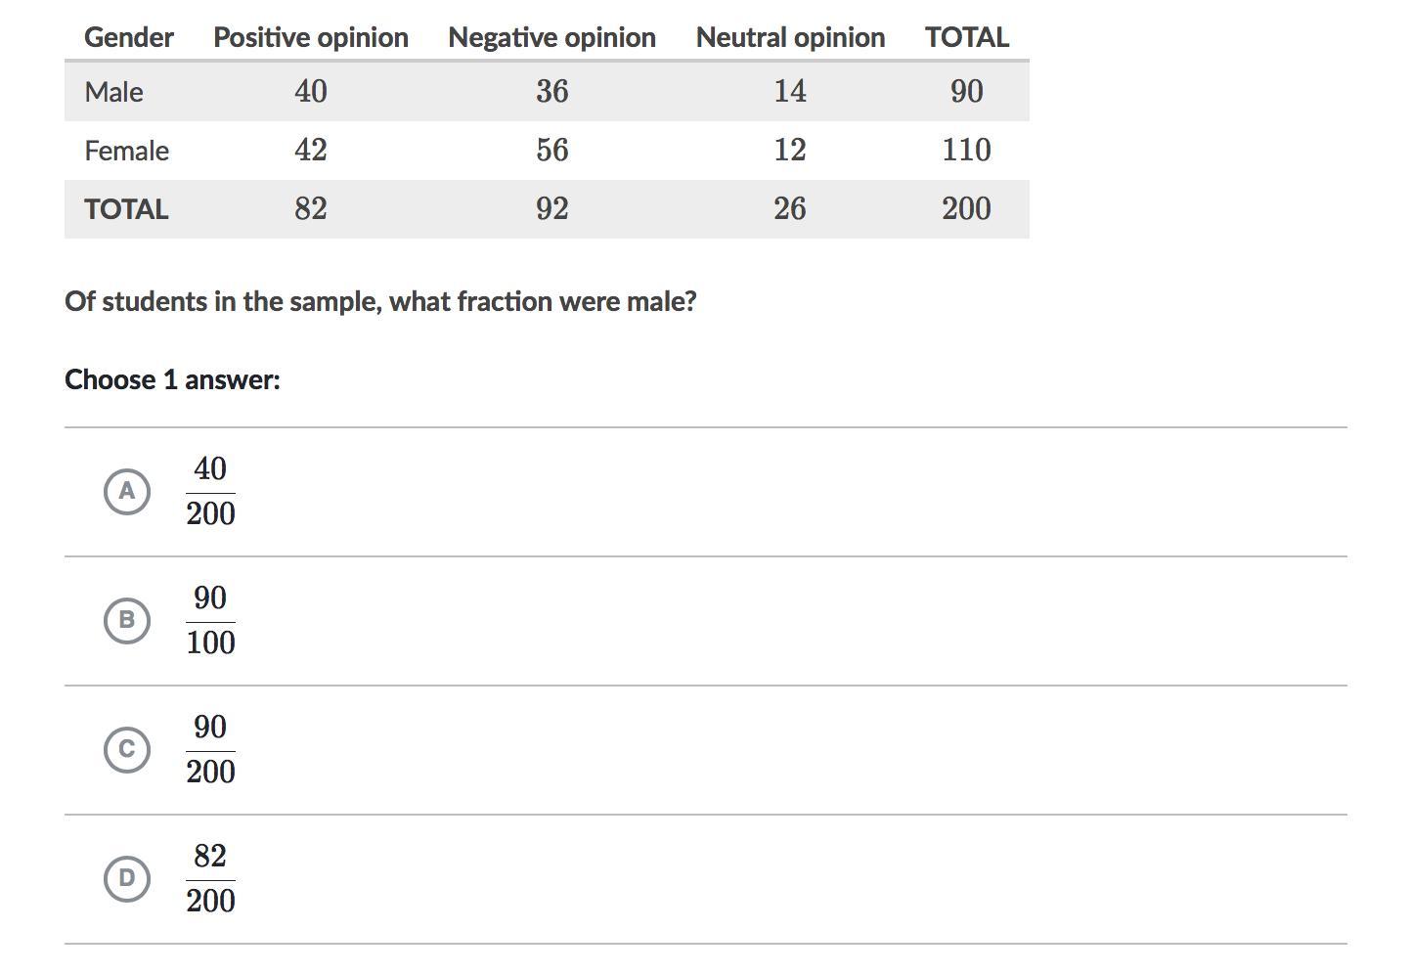Click the question text about male fraction
This screenshot has width=1410, height=974.
click(x=380, y=301)
